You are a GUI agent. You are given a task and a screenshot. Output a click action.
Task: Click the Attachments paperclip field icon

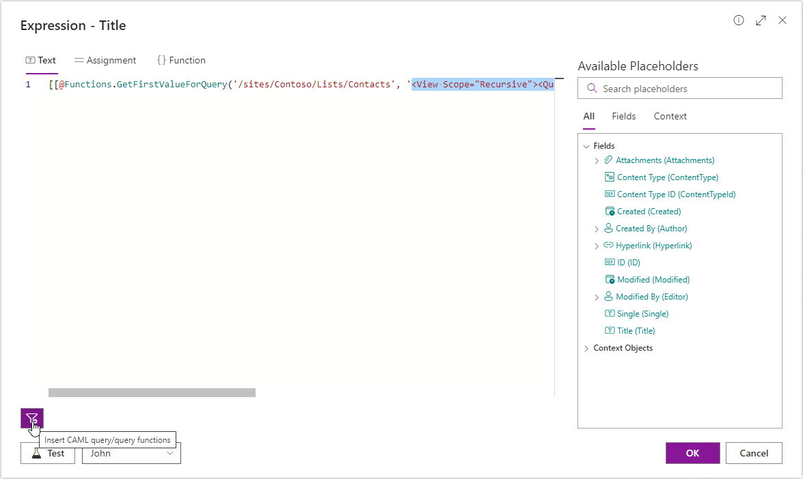[x=608, y=160]
